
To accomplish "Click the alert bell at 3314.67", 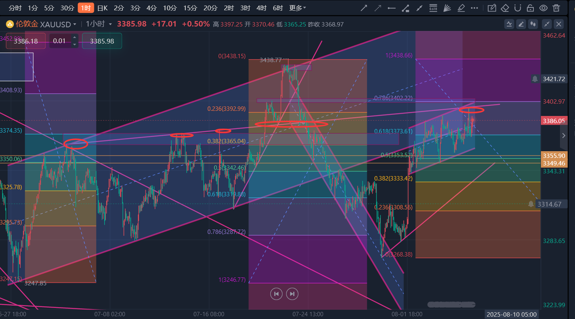I will [x=531, y=204].
